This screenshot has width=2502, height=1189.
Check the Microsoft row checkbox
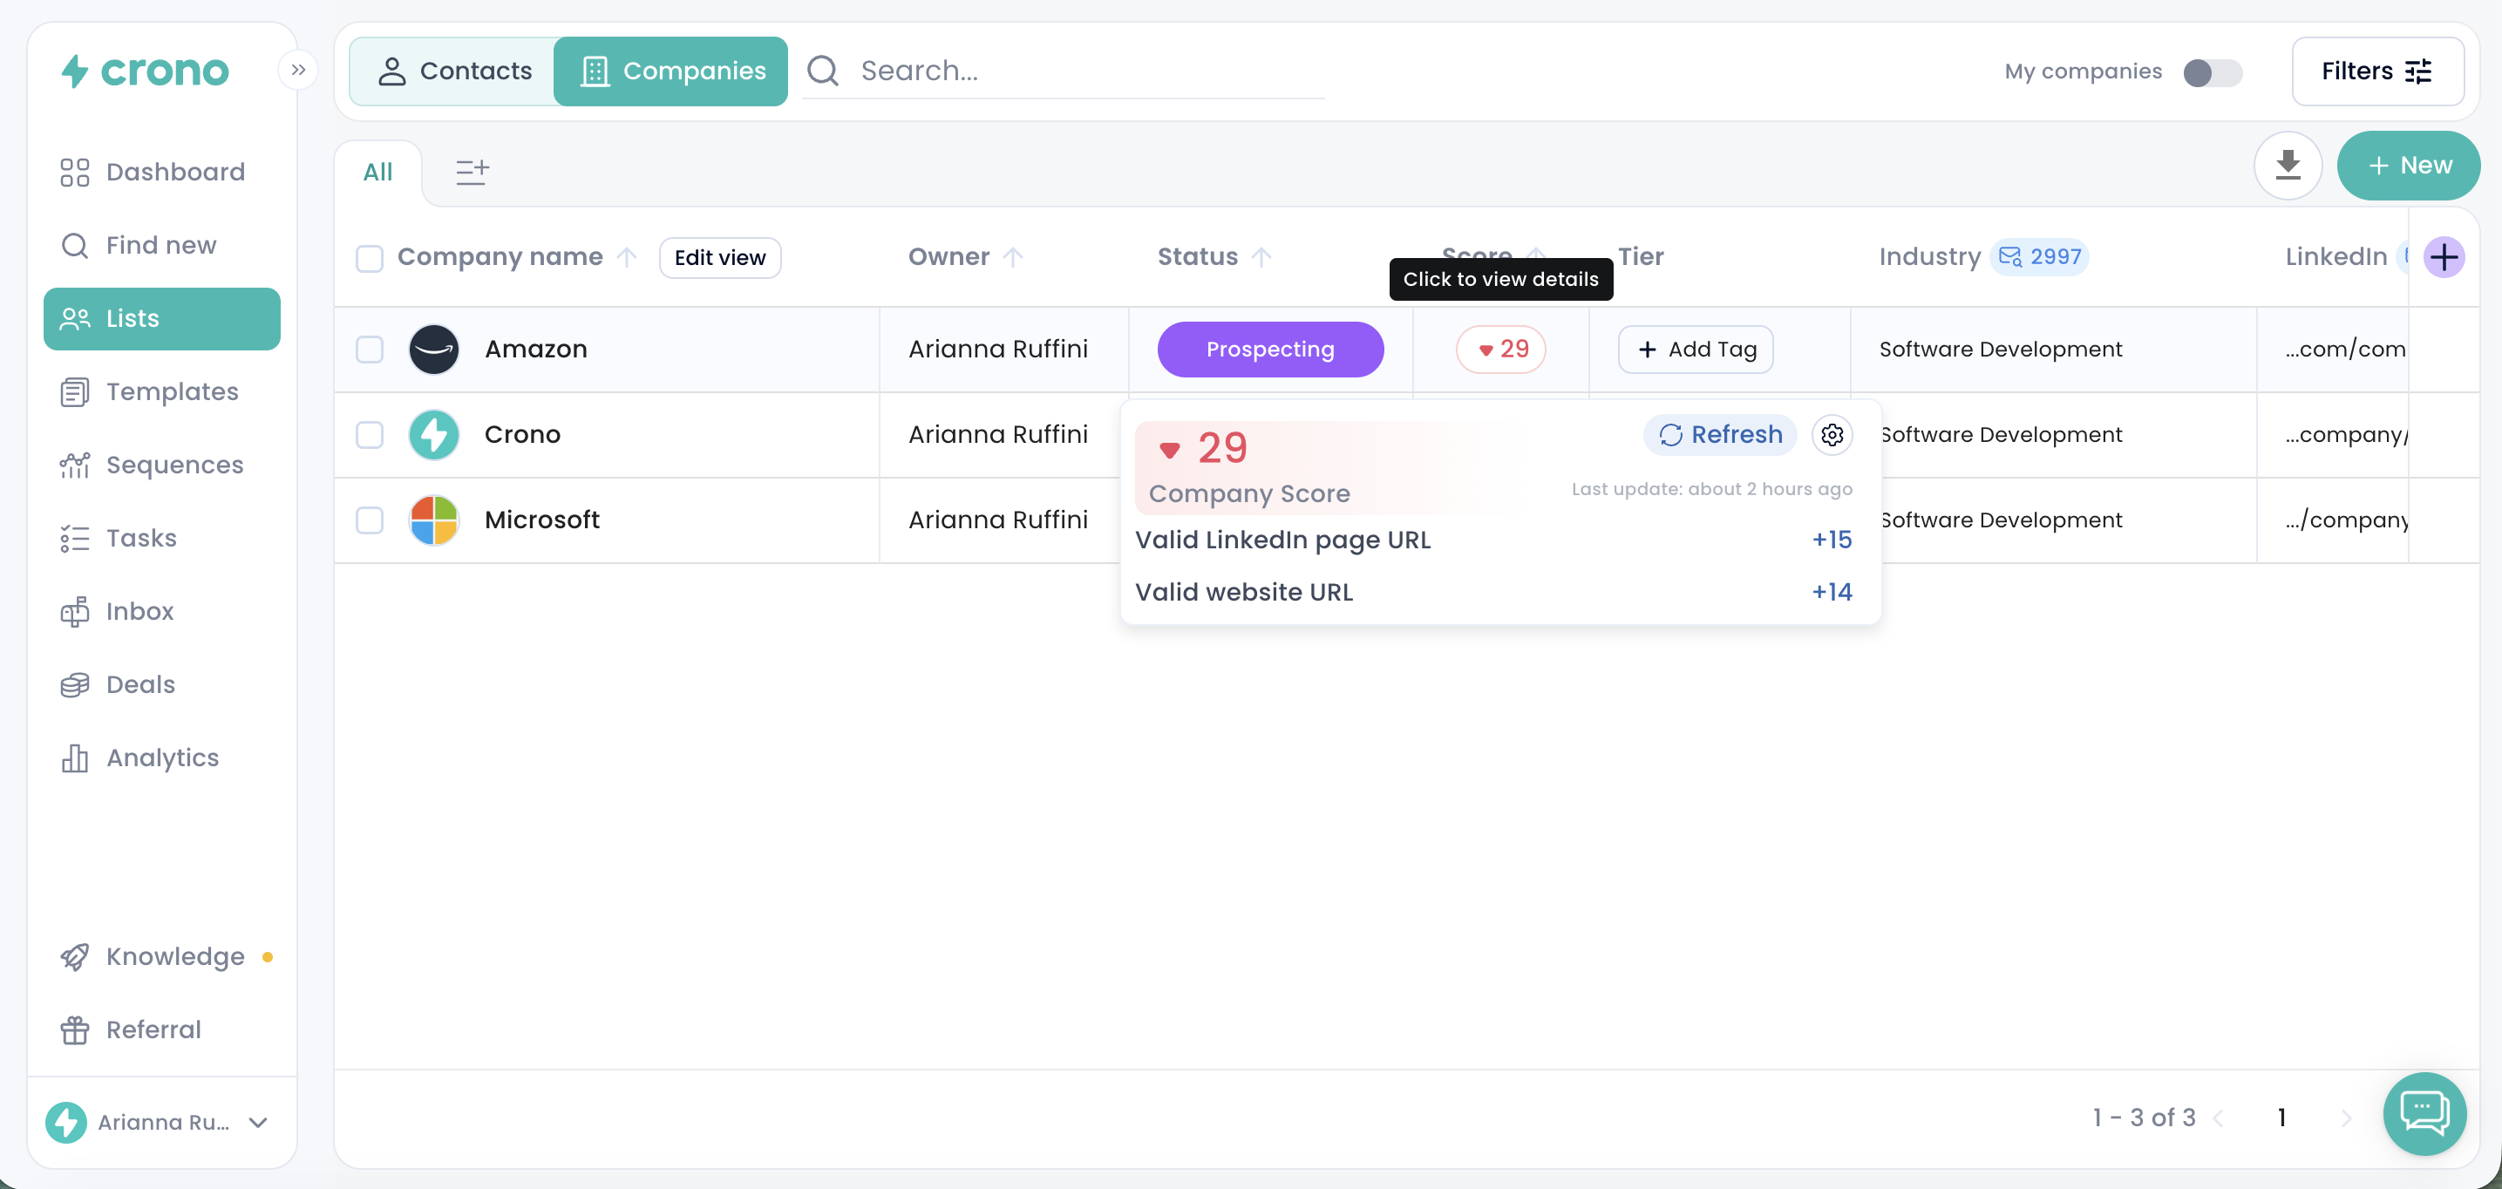pos(369,520)
